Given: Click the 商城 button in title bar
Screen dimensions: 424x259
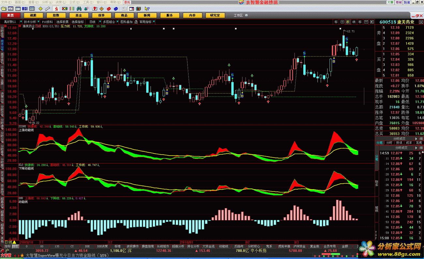Looking at the screenshot, I should tap(399, 2).
